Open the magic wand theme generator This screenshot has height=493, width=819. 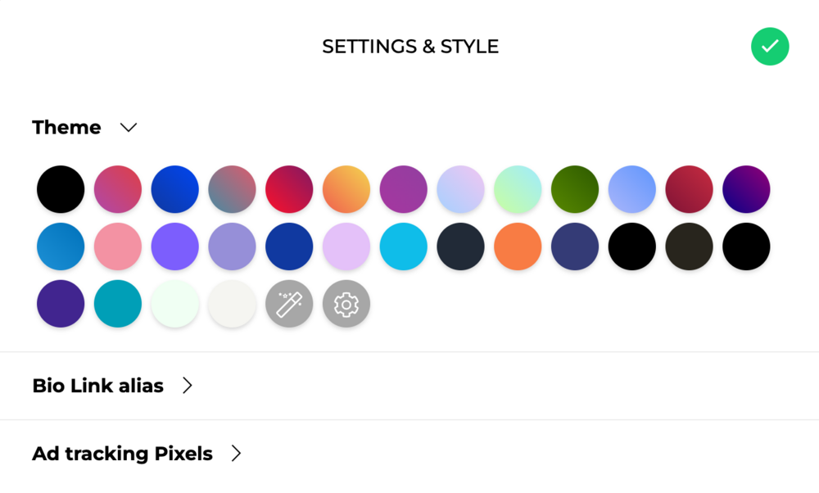289,304
